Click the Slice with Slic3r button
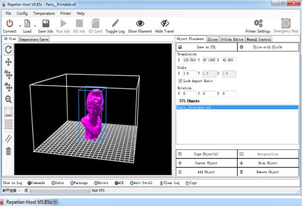This screenshot has width=302, height=206. [269, 47]
